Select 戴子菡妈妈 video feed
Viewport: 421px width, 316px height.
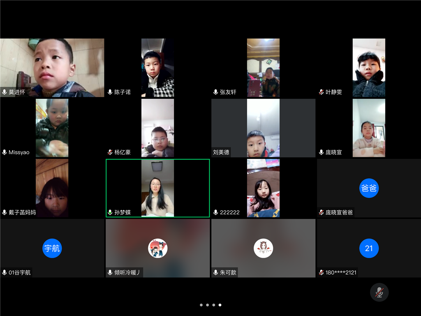pos(52,188)
